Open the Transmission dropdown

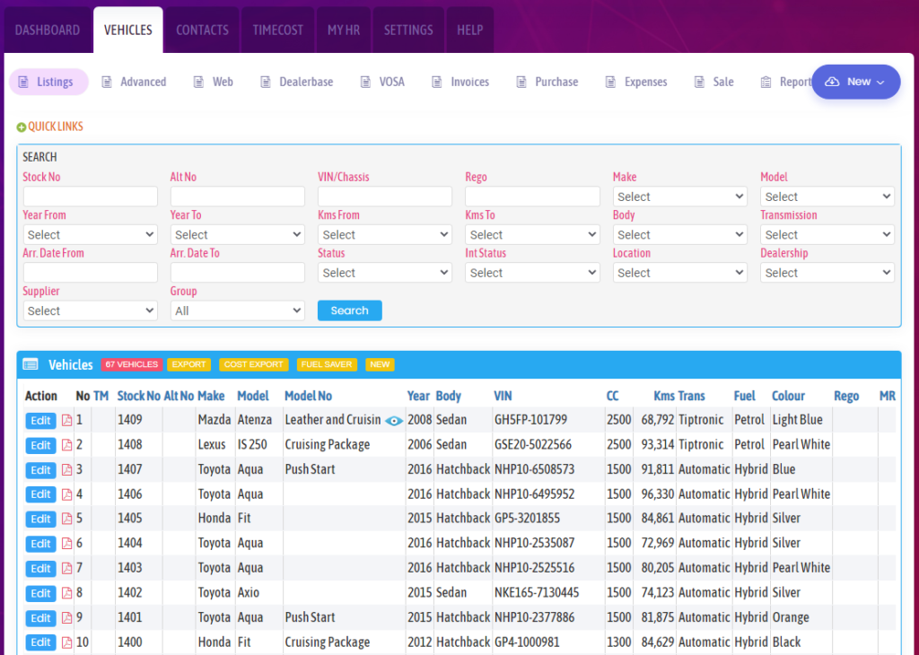coord(827,234)
